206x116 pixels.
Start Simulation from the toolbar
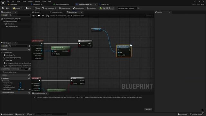coord(91,8)
